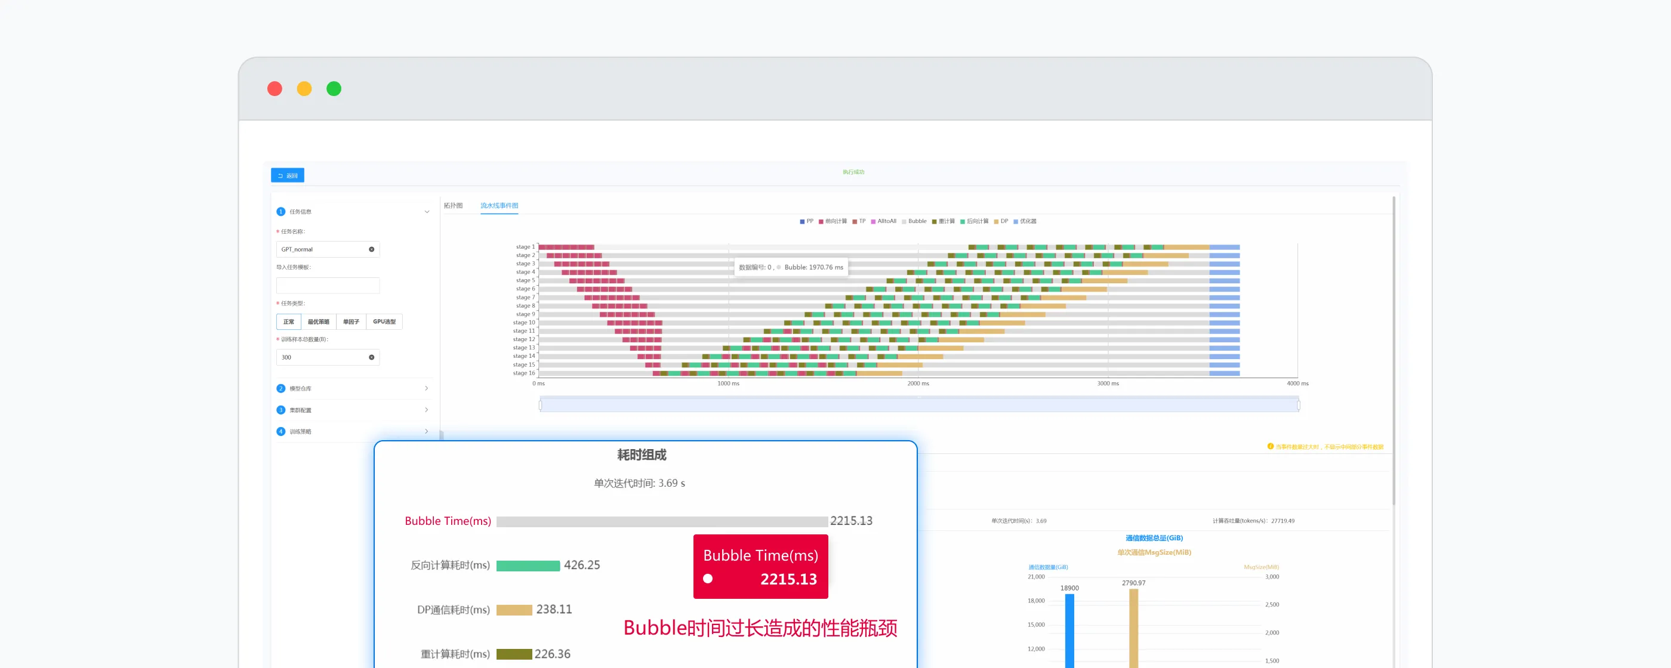This screenshot has width=1671, height=668.
Task: Click step 1 circle icon for 任务信息
Action: [x=281, y=211]
